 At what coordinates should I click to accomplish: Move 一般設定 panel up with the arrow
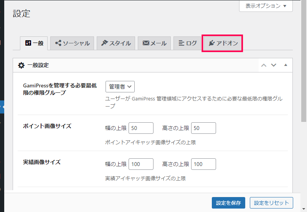(264, 65)
